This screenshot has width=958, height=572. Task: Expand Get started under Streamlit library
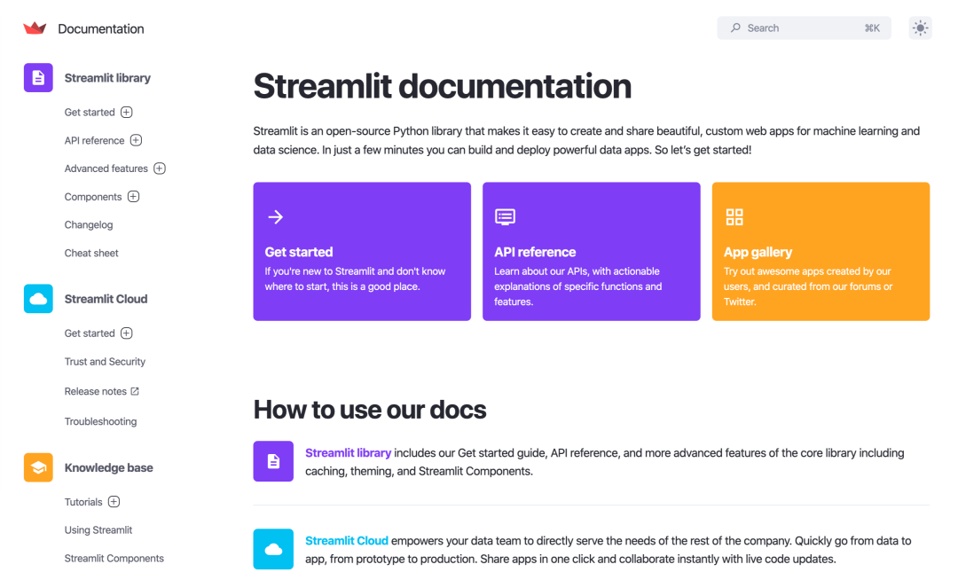click(x=127, y=112)
